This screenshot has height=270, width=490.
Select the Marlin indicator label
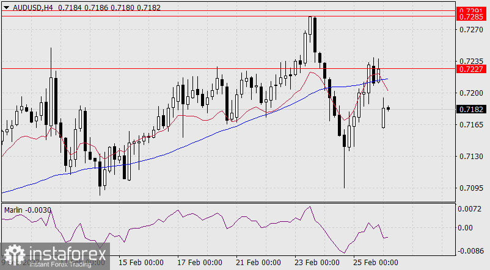tap(13, 210)
